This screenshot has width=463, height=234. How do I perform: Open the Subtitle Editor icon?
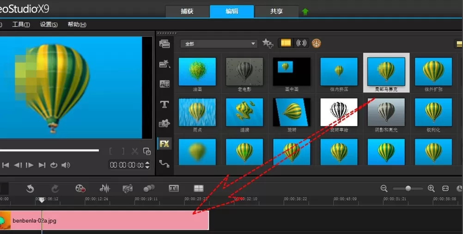[174, 188]
